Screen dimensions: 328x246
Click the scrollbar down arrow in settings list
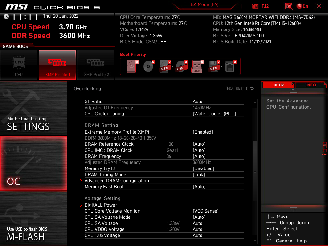click(x=255, y=241)
